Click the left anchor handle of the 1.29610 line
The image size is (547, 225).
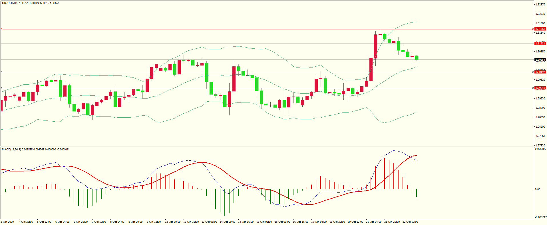[x=1, y=88]
